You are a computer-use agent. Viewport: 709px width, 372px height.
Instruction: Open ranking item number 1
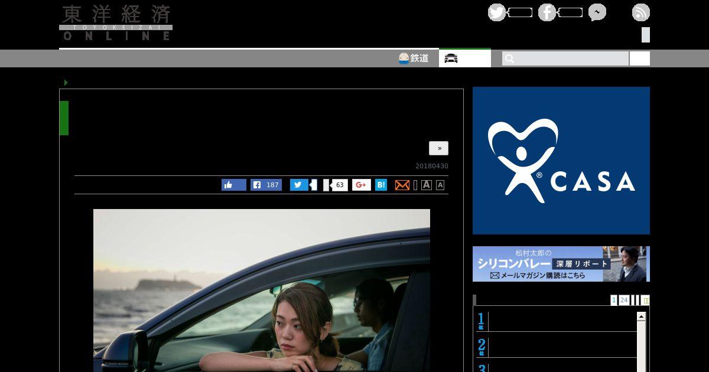[557, 321]
